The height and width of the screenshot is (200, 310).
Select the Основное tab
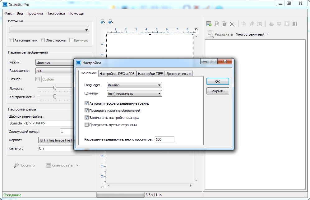pos(88,73)
